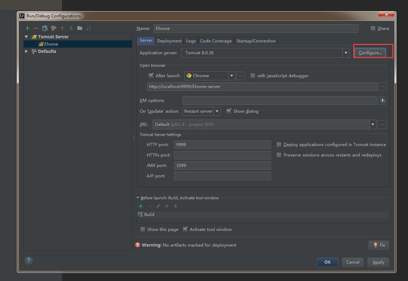The width and height of the screenshot is (408, 281).
Task: Close the Run/Debug Configurations dialog
Action: pyautogui.click(x=386, y=14)
